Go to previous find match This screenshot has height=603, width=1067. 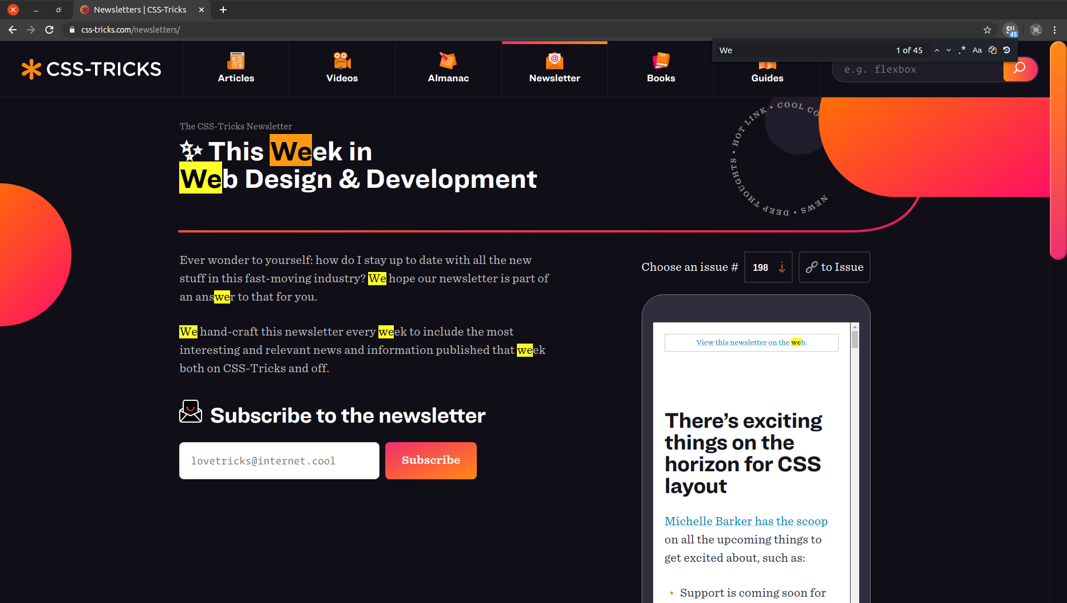pyautogui.click(x=936, y=50)
